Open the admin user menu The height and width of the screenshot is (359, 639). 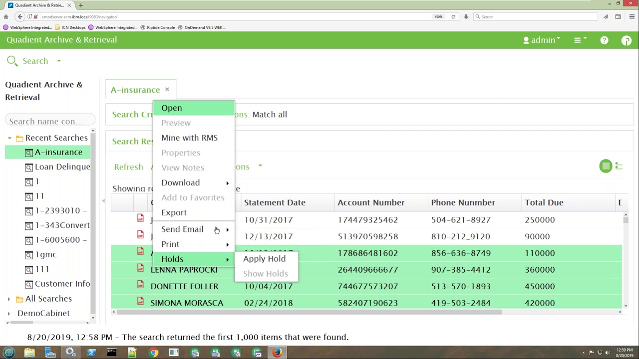tap(542, 40)
